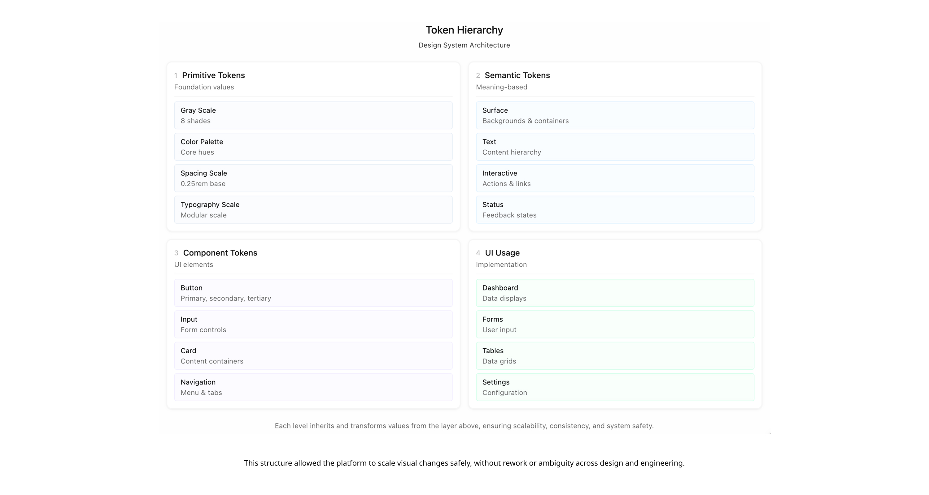Select the Color Palette card
Image resolution: width=929 pixels, height=495 pixels.
point(313,147)
